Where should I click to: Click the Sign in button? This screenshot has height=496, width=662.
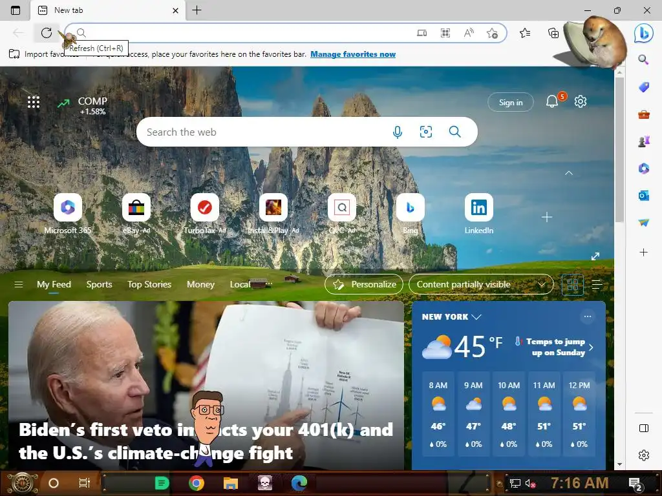[x=511, y=103]
